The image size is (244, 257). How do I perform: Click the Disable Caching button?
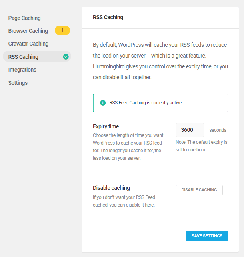199,190
